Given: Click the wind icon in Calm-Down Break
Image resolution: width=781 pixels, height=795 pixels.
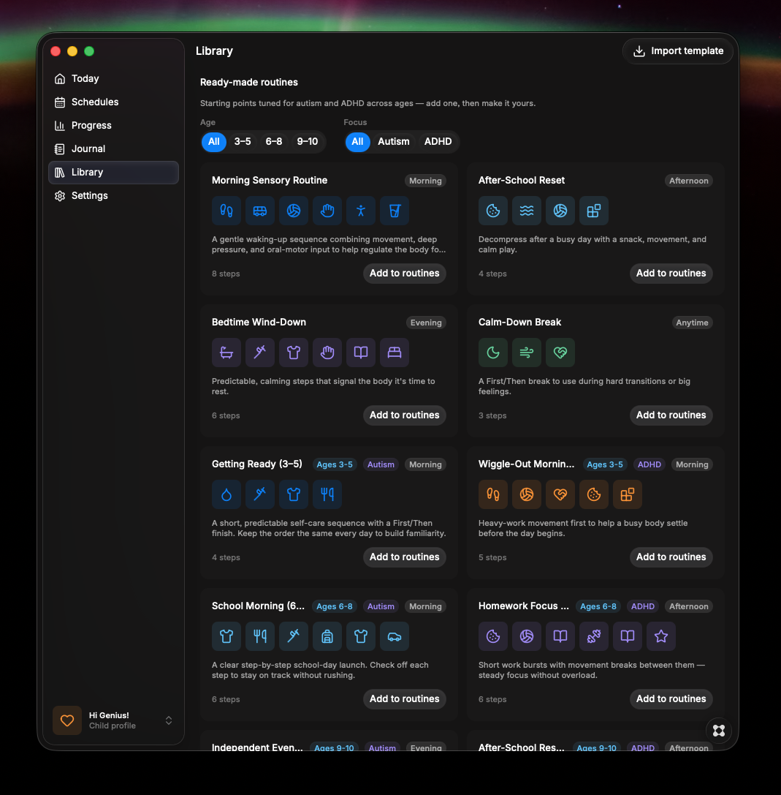Looking at the screenshot, I should coord(527,353).
